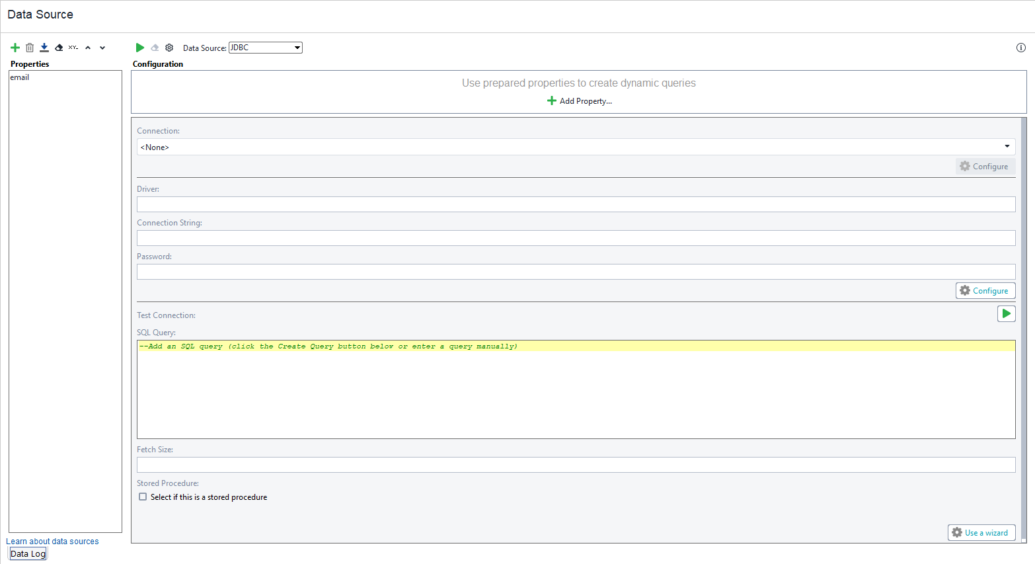This screenshot has height=564, width=1035.
Task: Click the XY- property icon
Action: click(x=73, y=47)
